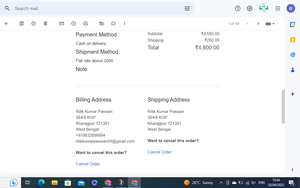Open the More options three-dot menu
Image resolution: width=300 pixels, height=188 pixels.
[125, 23]
